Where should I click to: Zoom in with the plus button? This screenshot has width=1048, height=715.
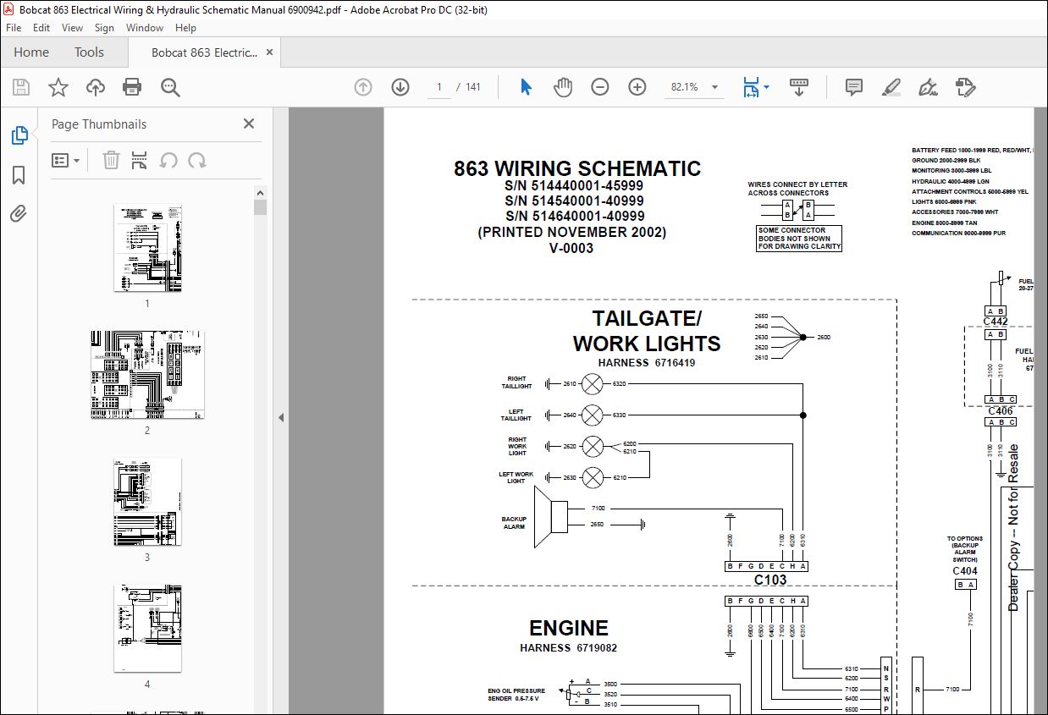pyautogui.click(x=637, y=87)
